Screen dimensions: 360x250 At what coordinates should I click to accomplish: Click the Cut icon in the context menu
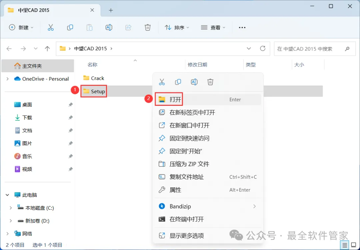point(162,82)
